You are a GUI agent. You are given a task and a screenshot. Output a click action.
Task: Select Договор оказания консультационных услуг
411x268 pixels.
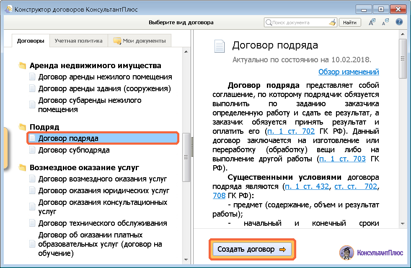[x=103, y=207]
